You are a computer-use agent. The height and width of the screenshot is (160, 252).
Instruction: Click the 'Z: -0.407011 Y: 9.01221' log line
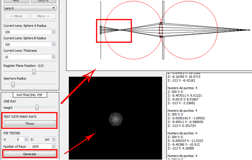[x=185, y=96]
